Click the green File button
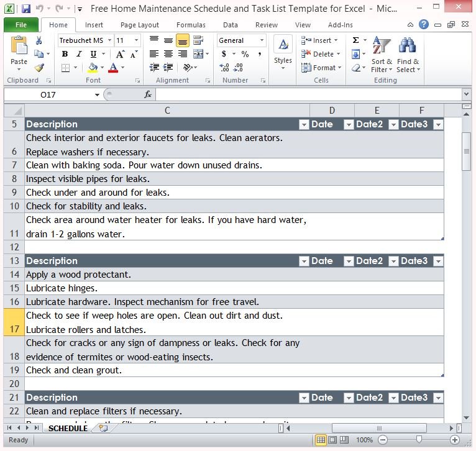 (21, 25)
